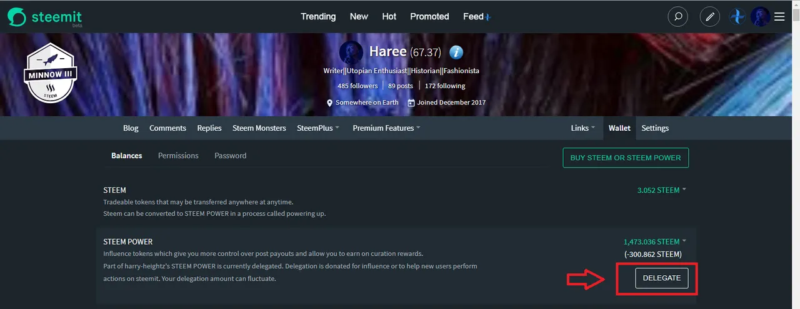Open the search magnifier icon
The image size is (800, 309).
677,17
